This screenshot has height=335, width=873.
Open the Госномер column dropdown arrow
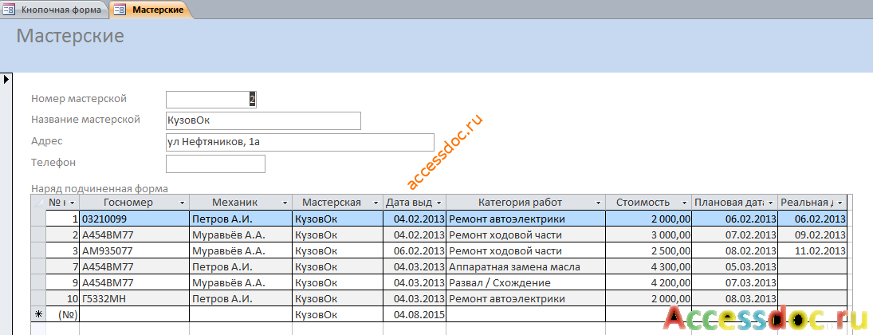coord(183,203)
